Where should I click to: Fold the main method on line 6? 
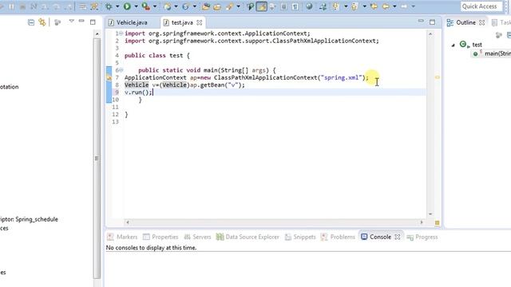pyautogui.click(x=121, y=70)
